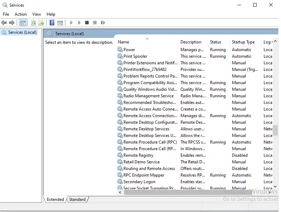This screenshot has height=212, width=281.
Task: Click the Forward arrow toolbar icon
Action: click(12, 23)
